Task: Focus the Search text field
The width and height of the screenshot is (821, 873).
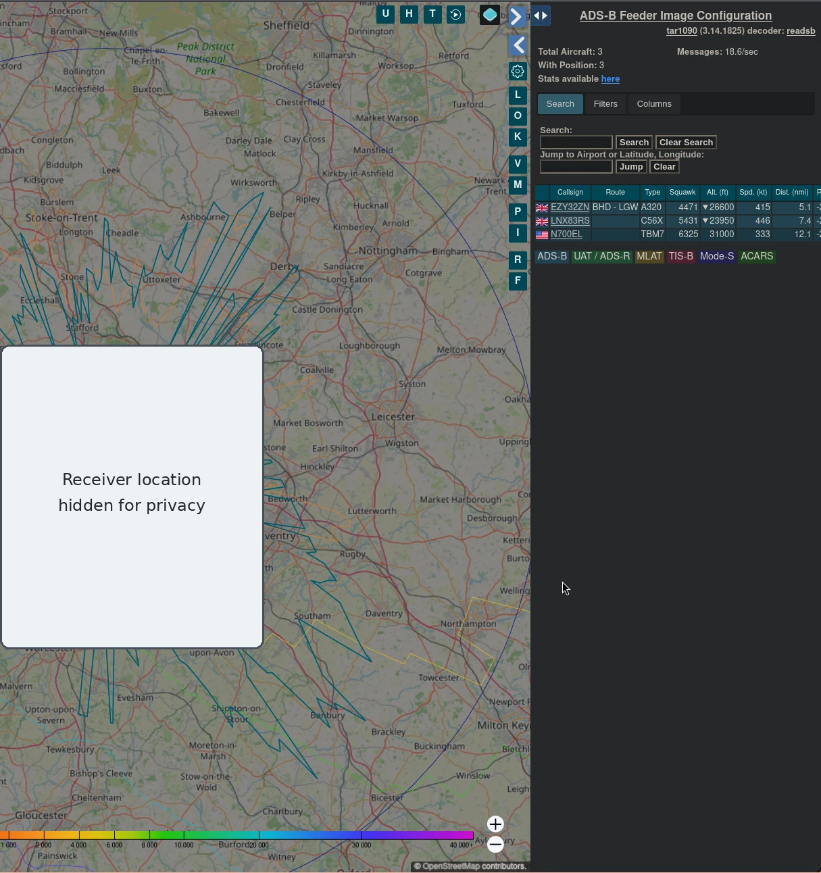Action: point(576,143)
